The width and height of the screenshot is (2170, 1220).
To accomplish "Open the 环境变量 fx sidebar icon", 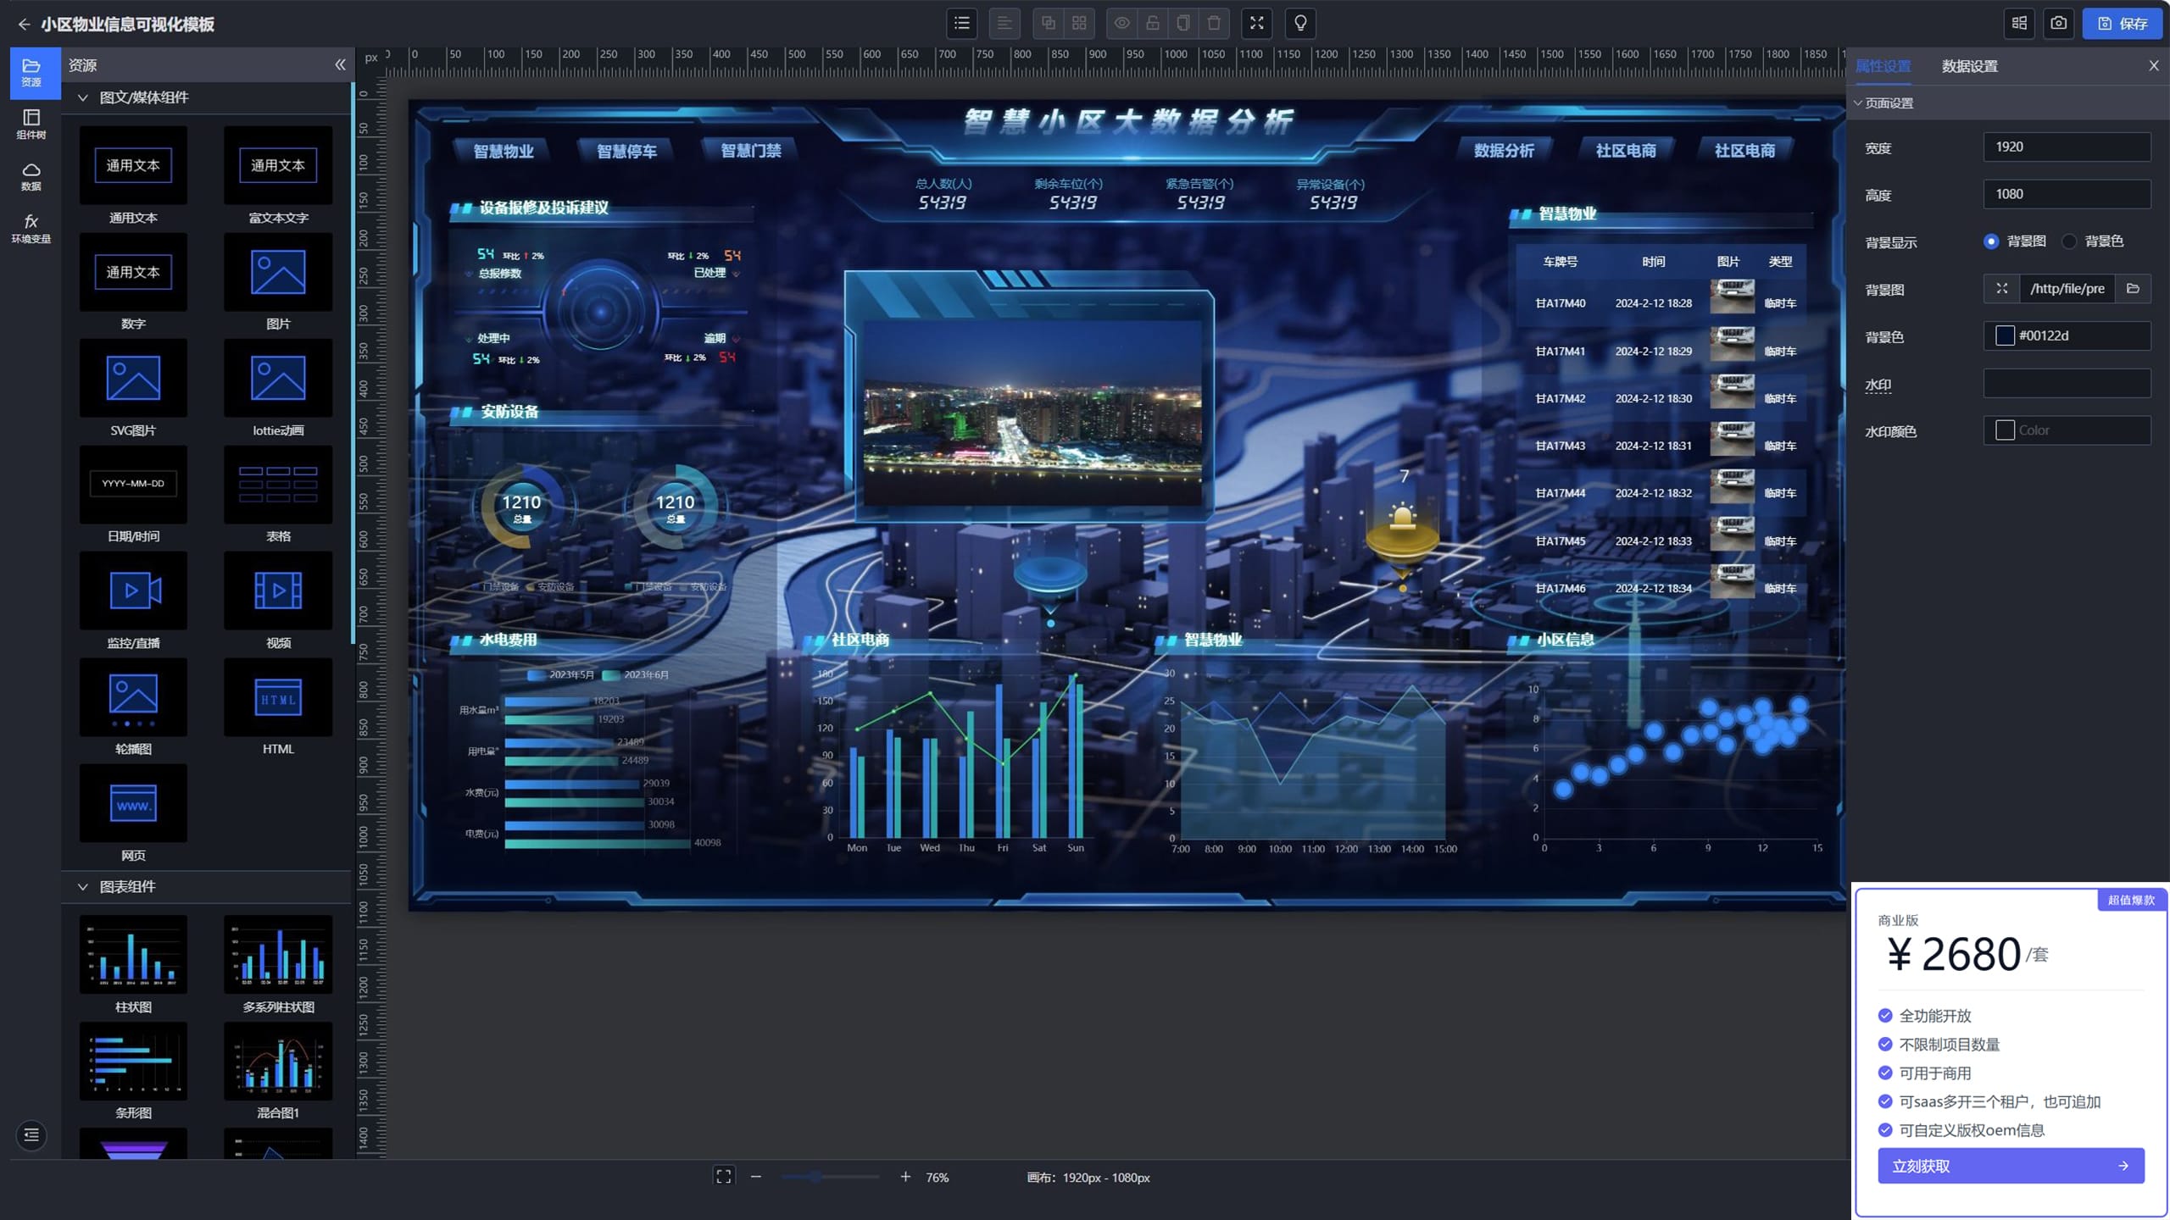I will (31, 228).
